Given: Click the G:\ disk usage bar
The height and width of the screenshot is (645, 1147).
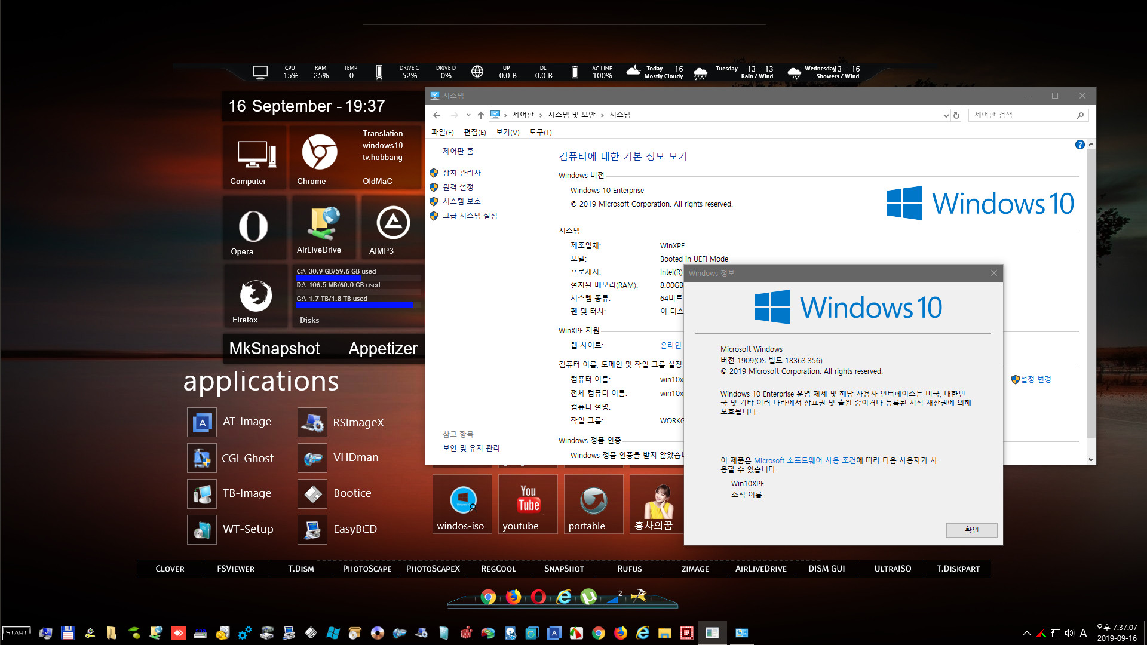Looking at the screenshot, I should (x=358, y=305).
